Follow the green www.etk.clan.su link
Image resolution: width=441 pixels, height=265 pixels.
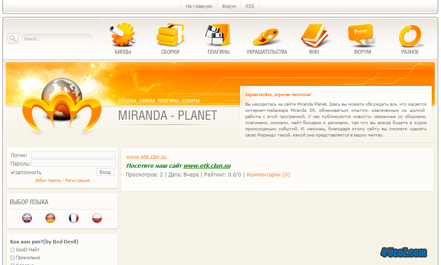pyautogui.click(x=207, y=166)
